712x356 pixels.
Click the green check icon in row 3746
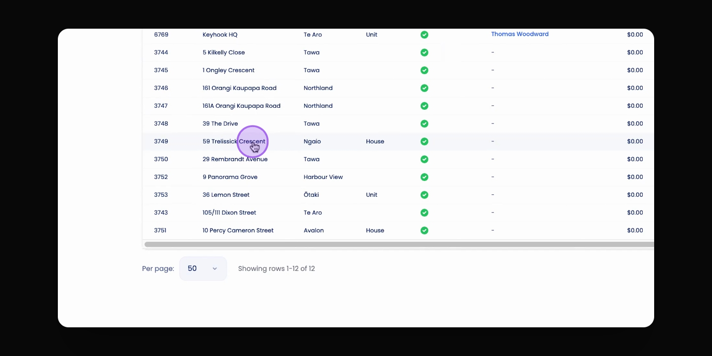click(424, 88)
